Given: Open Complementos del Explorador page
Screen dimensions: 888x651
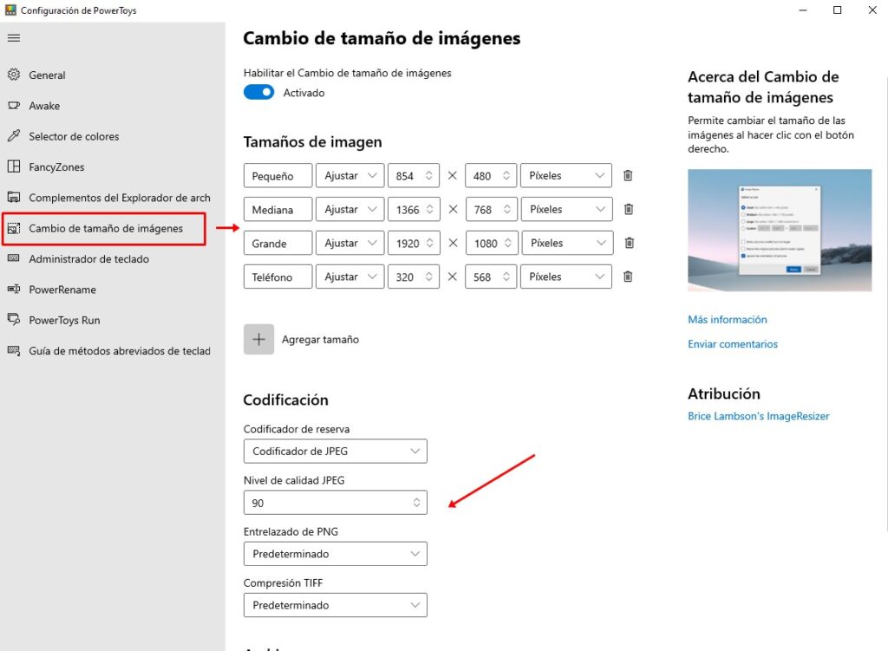Looking at the screenshot, I should (x=120, y=198).
